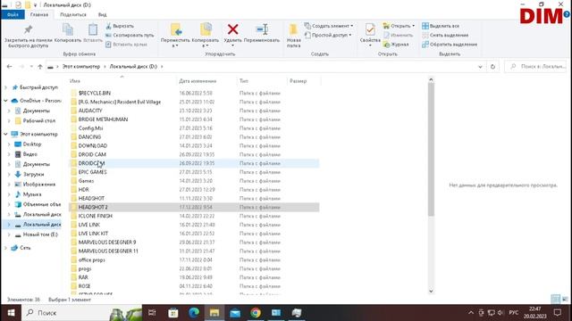Open the address bar history dropdown
Image resolution: width=572 pixels, height=321 pixels.
tap(480, 67)
